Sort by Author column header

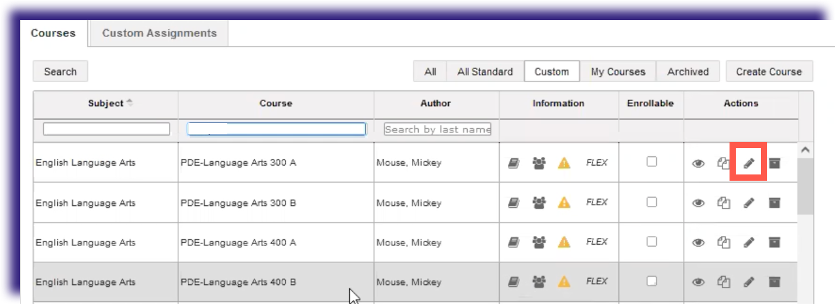click(436, 104)
